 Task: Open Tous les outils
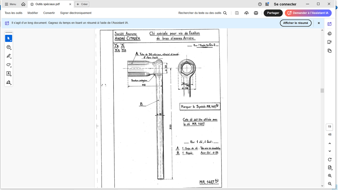pyautogui.click(x=13, y=13)
